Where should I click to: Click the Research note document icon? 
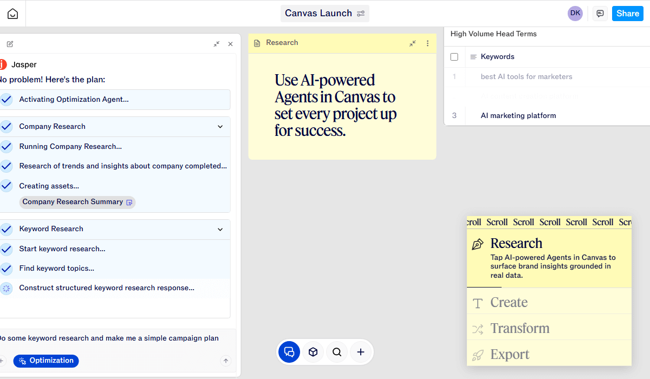click(x=257, y=43)
